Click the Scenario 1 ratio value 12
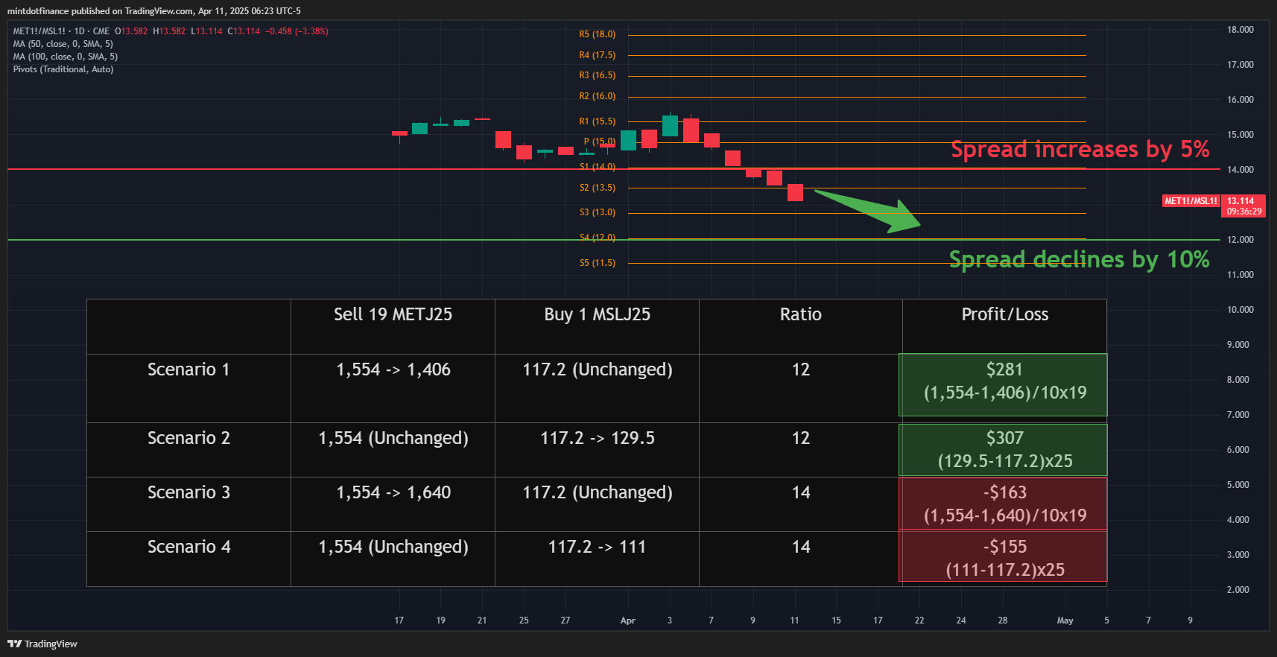 coord(801,369)
